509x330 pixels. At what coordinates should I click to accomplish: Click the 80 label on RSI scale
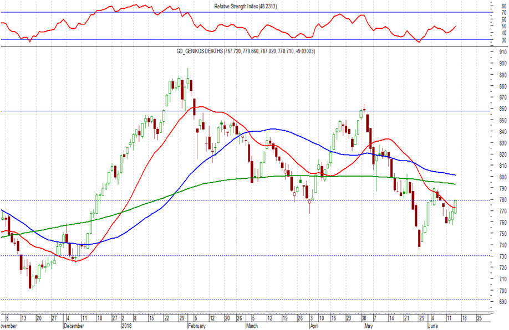[x=504, y=6]
